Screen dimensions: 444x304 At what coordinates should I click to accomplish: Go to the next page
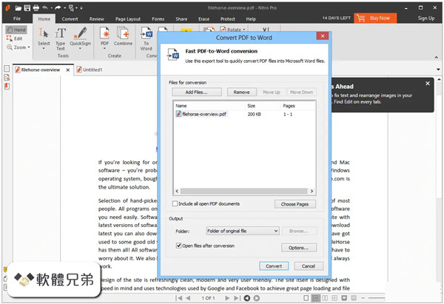click(227, 298)
